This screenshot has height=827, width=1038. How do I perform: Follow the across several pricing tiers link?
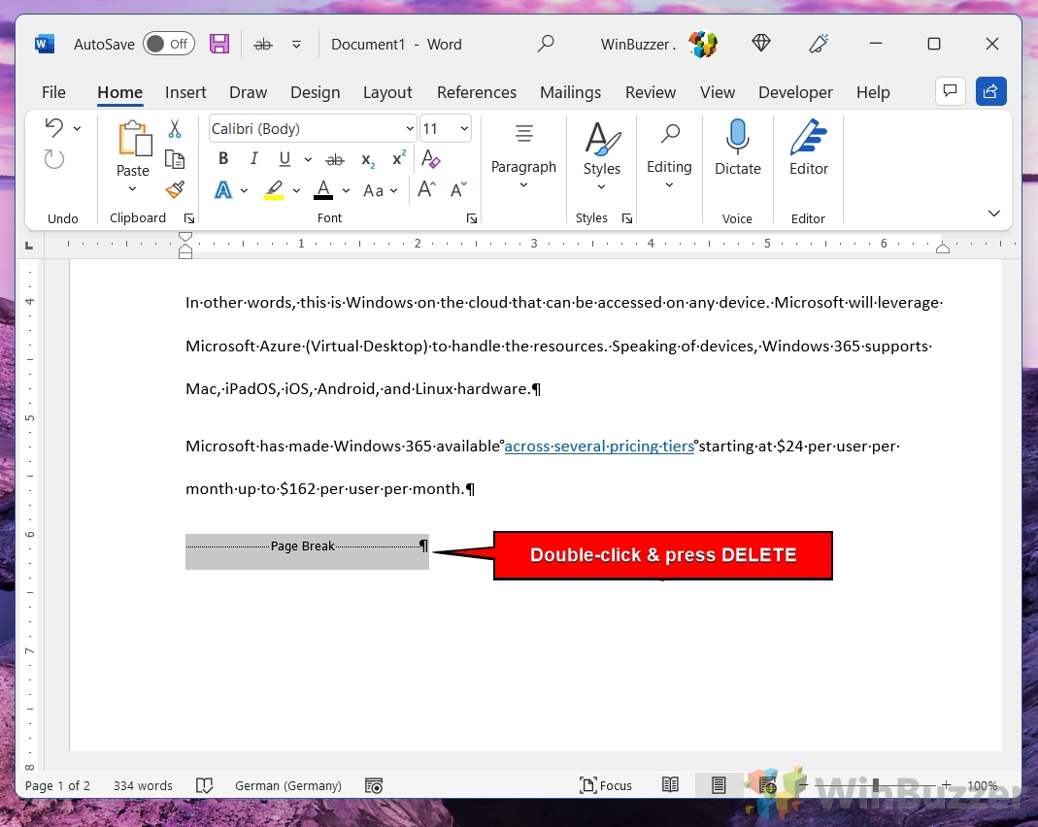click(599, 446)
